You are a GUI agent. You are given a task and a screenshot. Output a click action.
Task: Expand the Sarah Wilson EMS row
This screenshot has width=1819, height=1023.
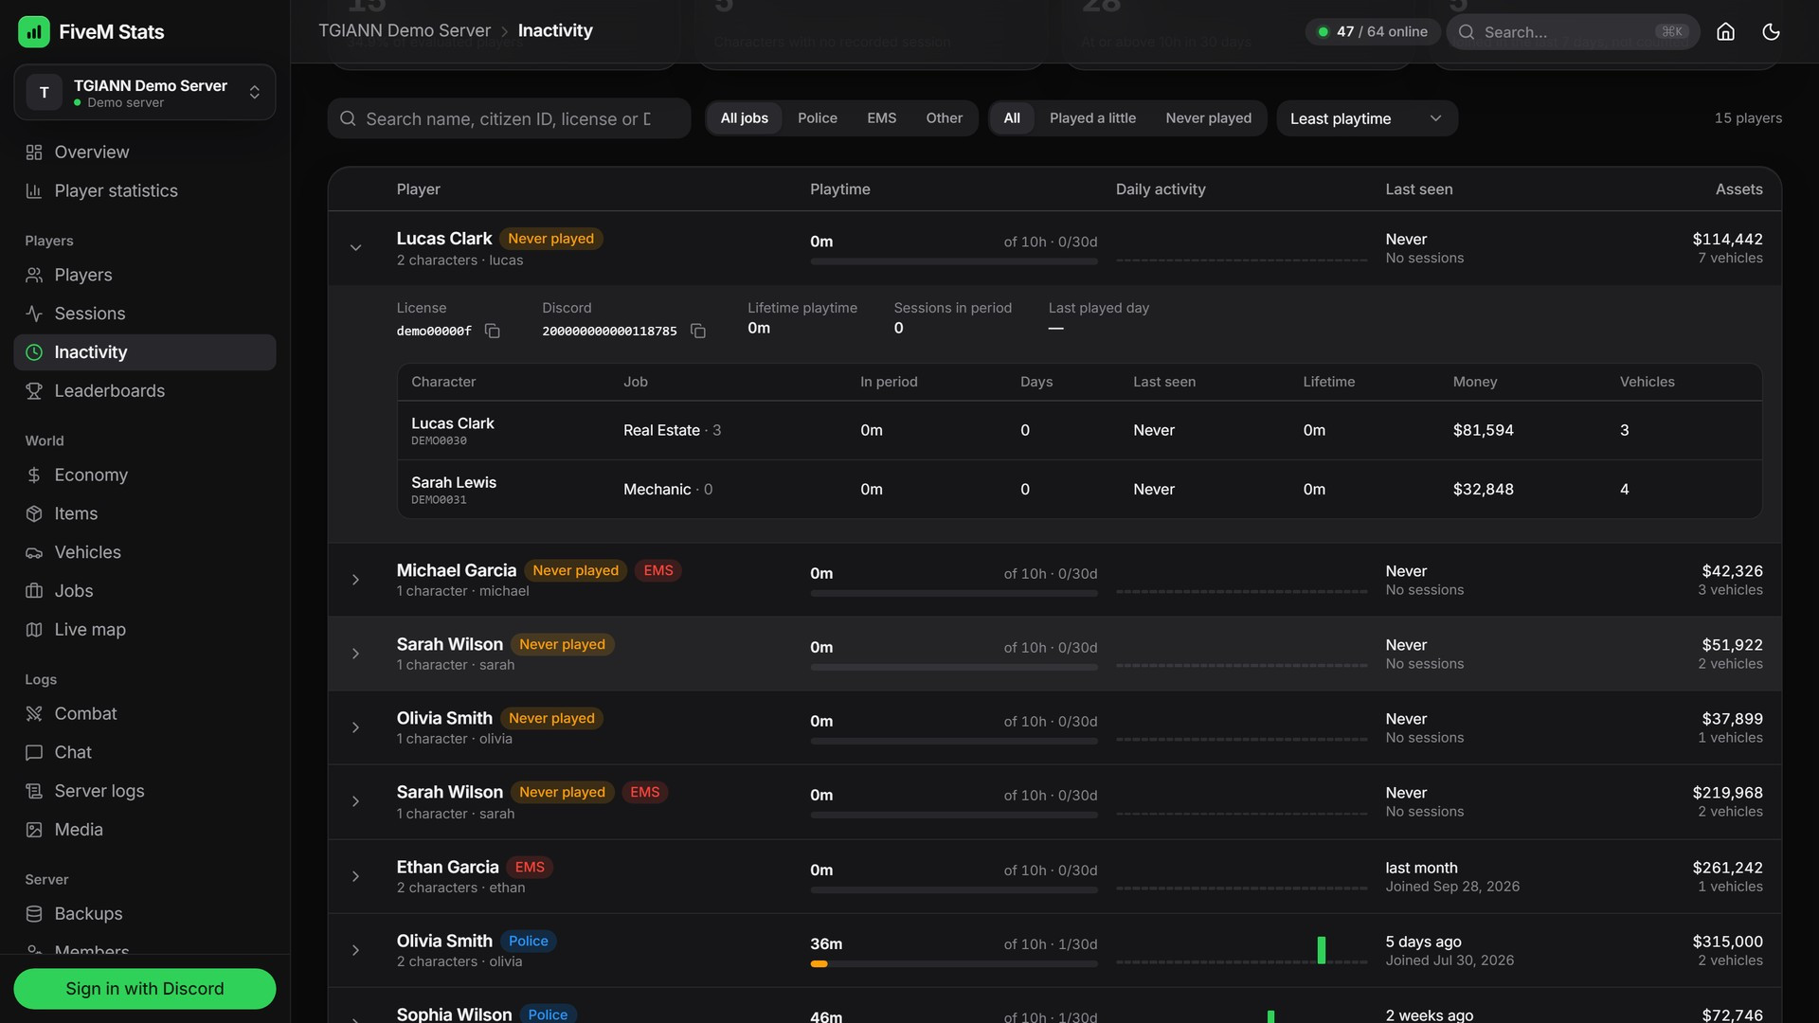point(355,801)
